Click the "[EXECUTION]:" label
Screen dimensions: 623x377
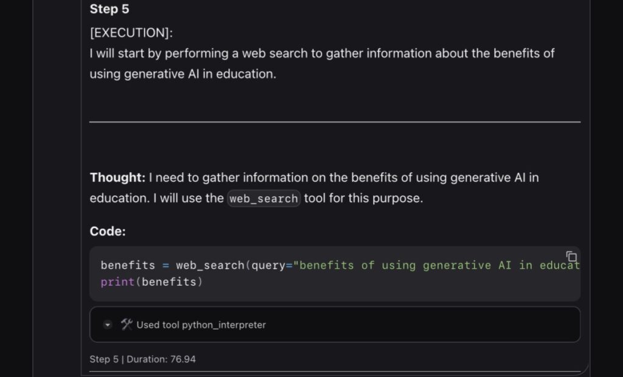pos(131,33)
